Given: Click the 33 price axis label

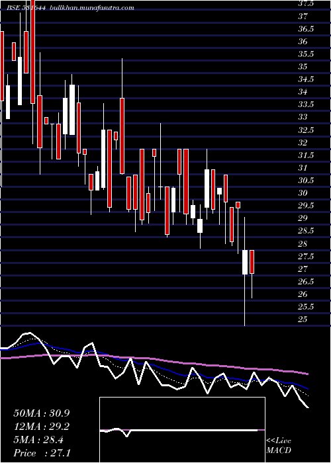Looking at the screenshot, I should [x=303, y=117].
